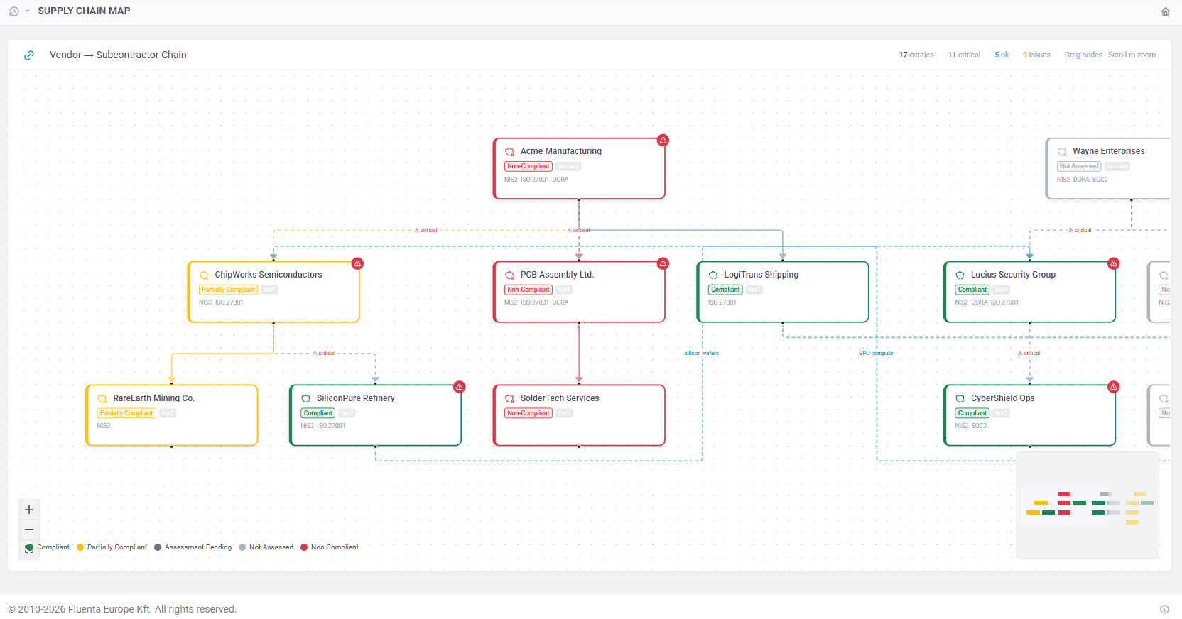This screenshot has height=619, width=1182.
Task: Click SiliconPure Refinery shield icon
Action: [306, 399]
